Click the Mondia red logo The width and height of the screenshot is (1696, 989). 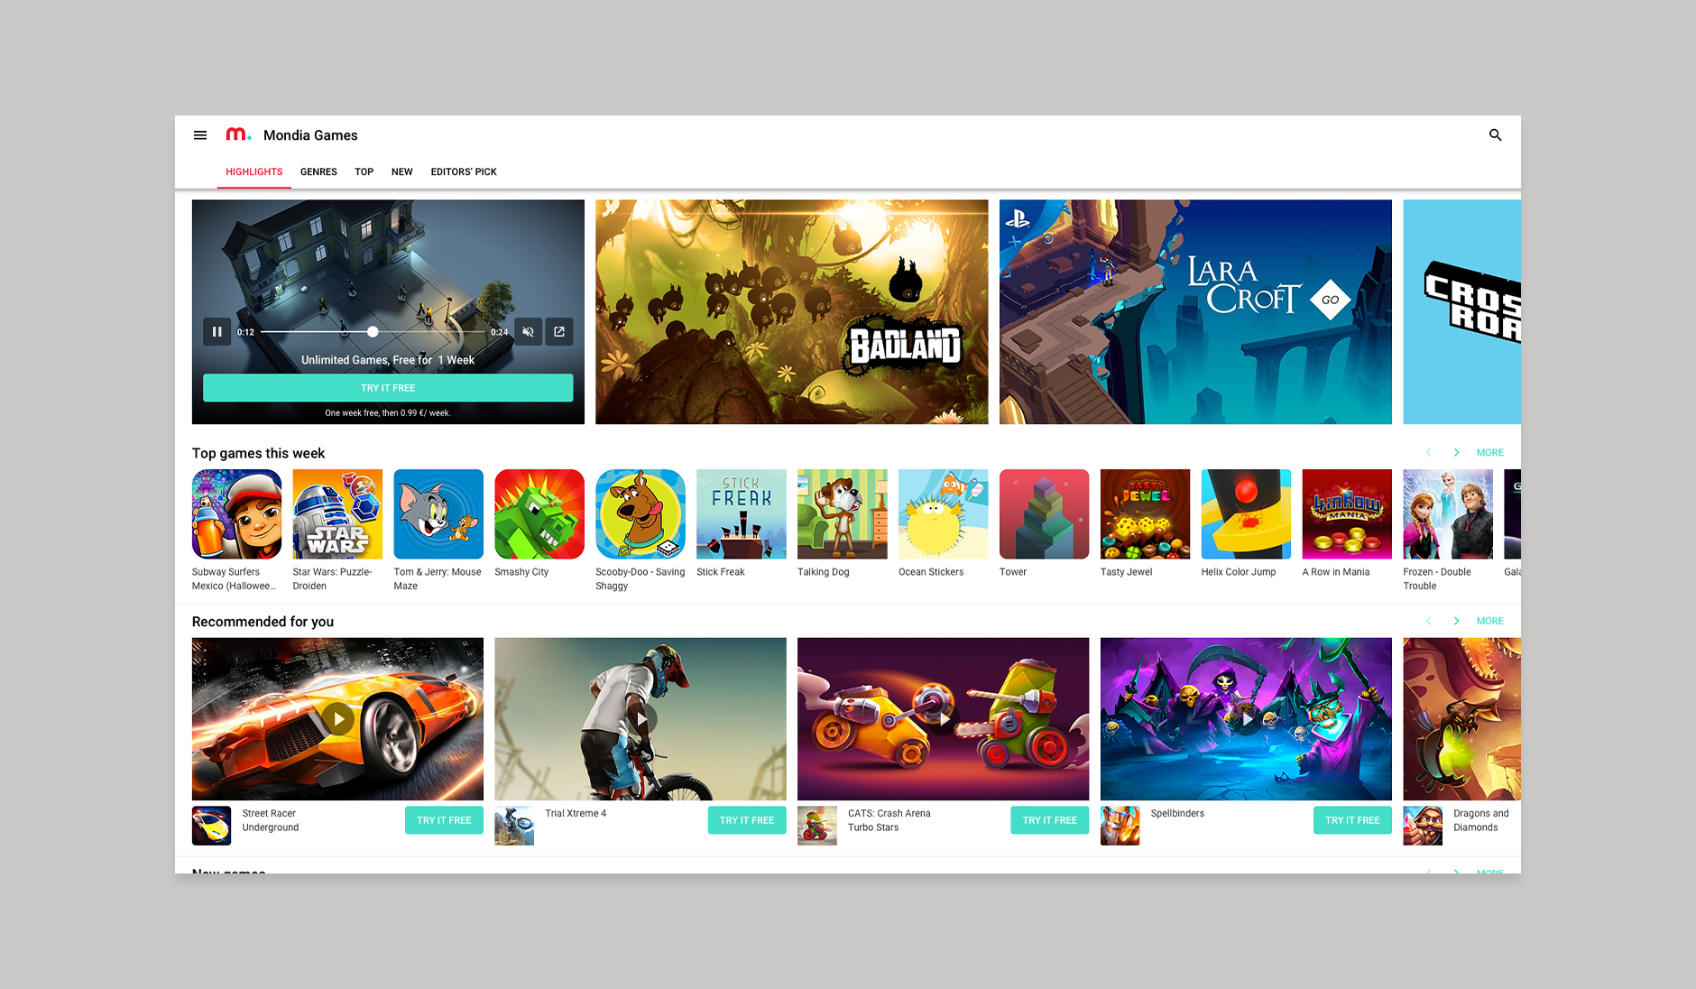238,134
